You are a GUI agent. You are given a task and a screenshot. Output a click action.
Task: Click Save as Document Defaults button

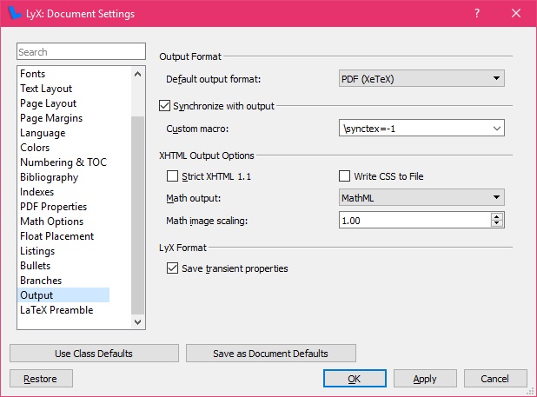pos(271,354)
